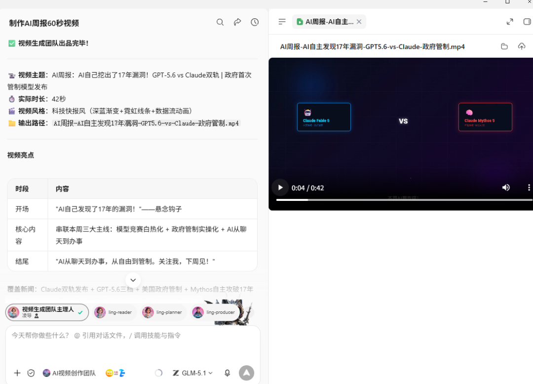Toggle the side panel layout icon at top right
Image resolution: width=533 pixels, height=384 pixels.
[527, 22]
